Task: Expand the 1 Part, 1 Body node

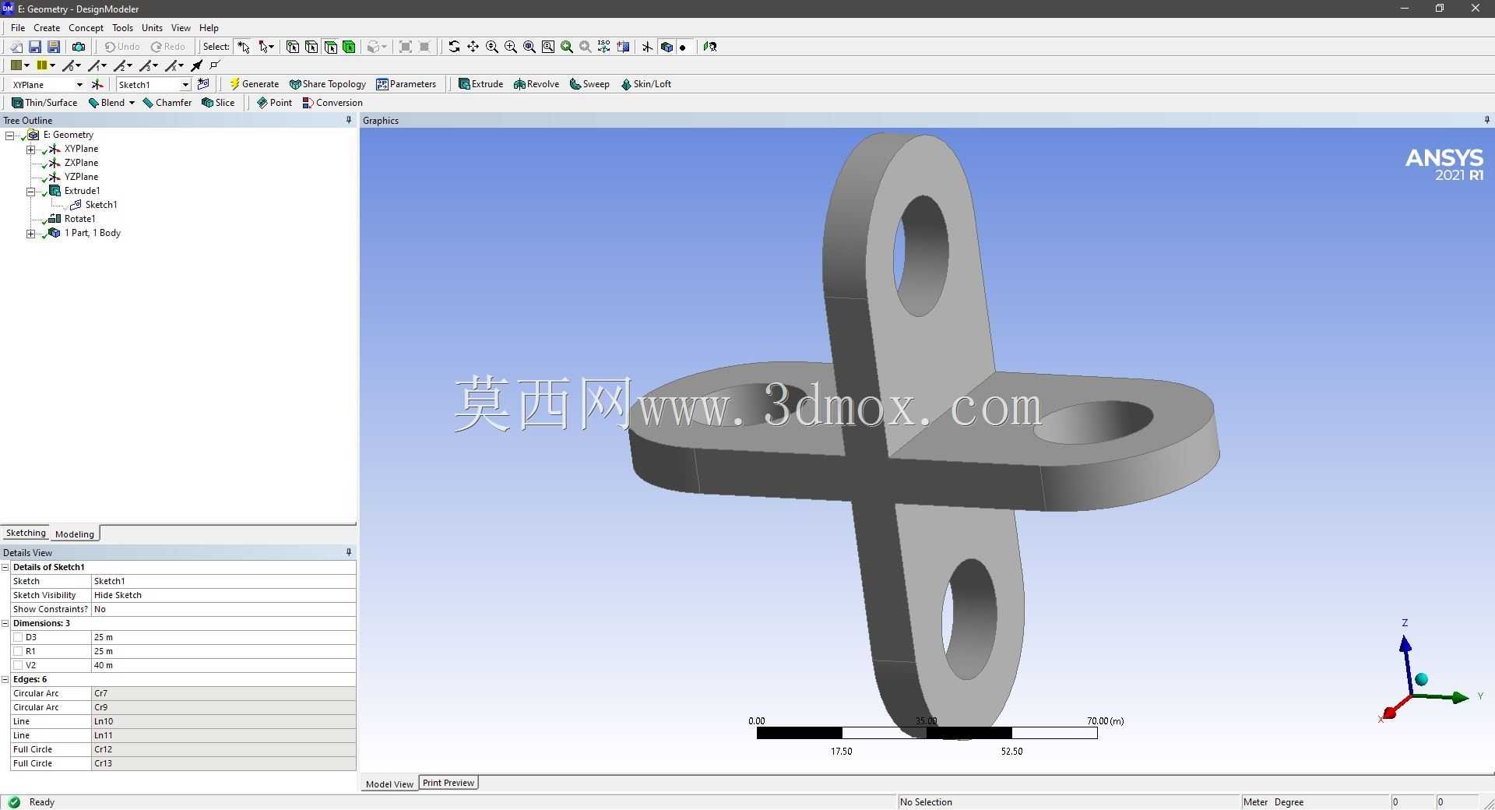Action: (31, 233)
